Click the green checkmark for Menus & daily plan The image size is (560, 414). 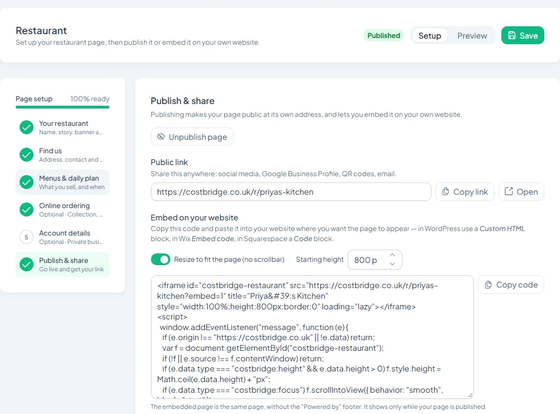click(x=26, y=182)
